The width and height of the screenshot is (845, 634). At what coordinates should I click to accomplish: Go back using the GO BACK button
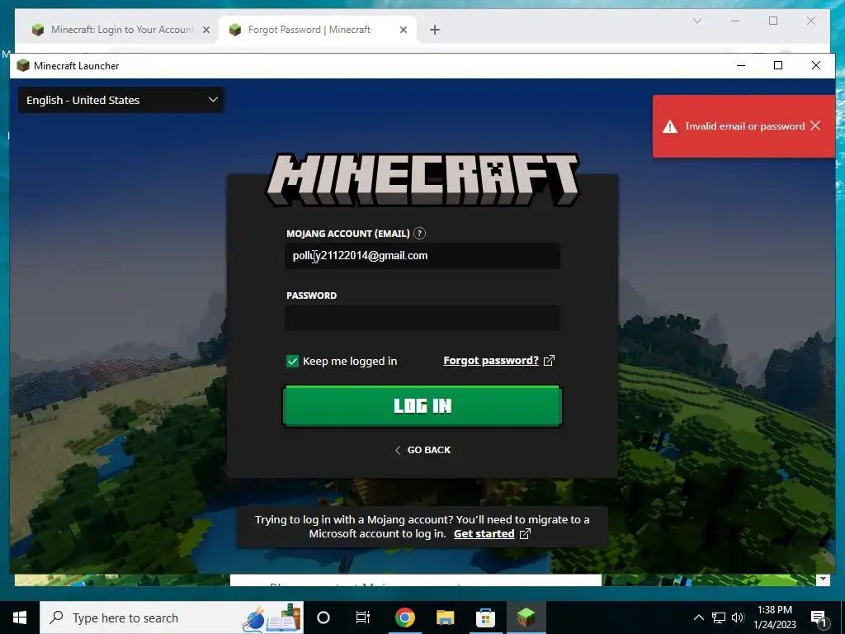coord(422,450)
